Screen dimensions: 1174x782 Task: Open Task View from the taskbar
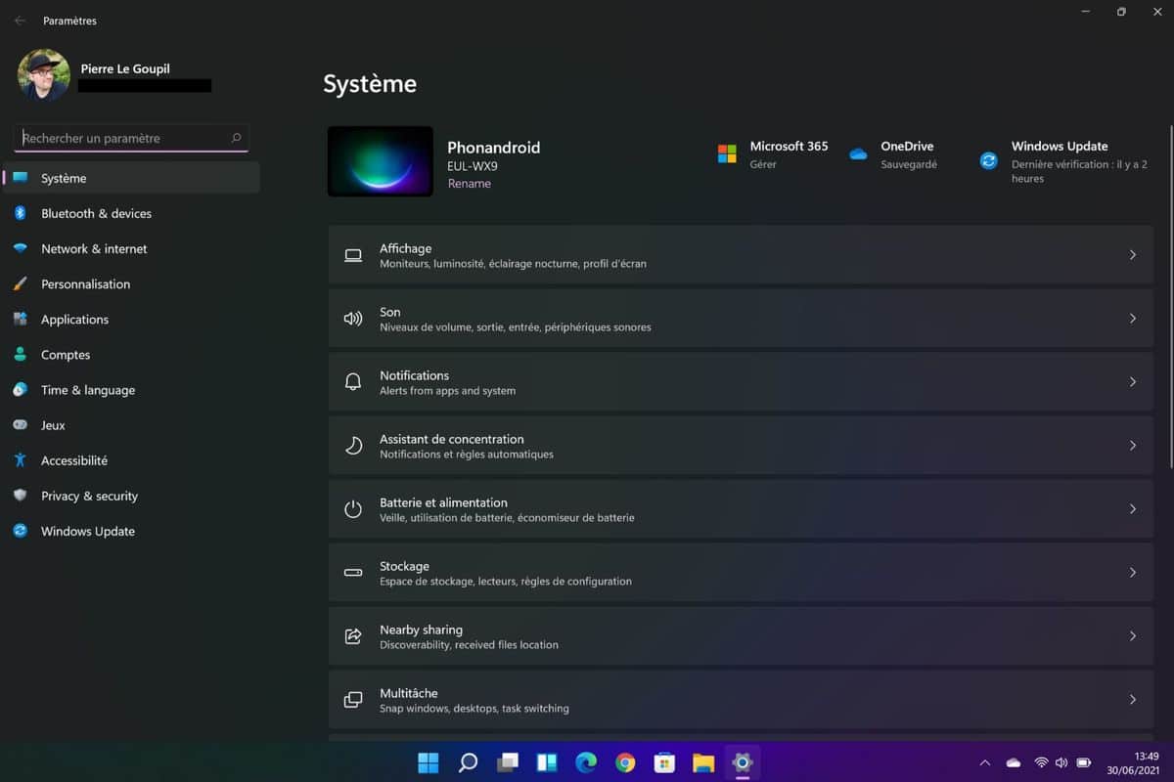click(507, 762)
